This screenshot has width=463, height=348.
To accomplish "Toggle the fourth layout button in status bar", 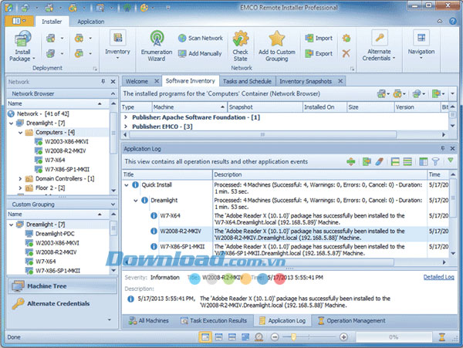I will coord(245,336).
